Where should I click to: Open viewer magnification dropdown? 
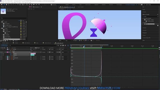[61, 40]
